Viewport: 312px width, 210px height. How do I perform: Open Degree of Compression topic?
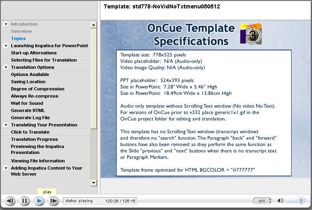38,89
